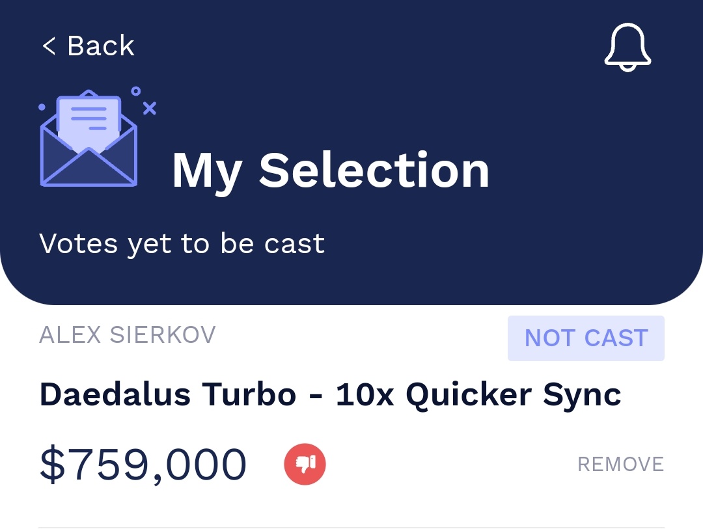
Task: Click the 10x Quicker Sync text
Action: [x=478, y=396]
